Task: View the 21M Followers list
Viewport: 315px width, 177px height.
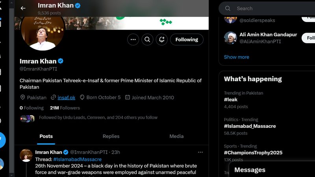Action: (x=65, y=108)
